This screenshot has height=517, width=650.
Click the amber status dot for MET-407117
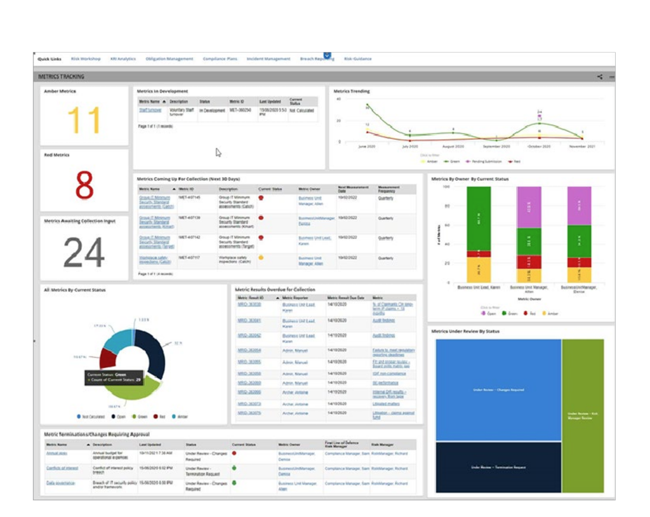tap(261, 258)
